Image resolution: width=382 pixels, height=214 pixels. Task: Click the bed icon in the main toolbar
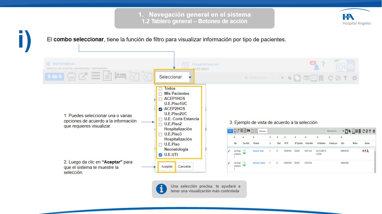(121, 76)
